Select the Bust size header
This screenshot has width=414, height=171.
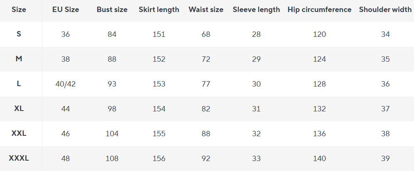(x=112, y=10)
